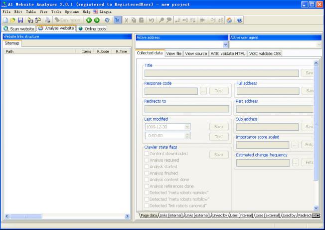Click the blue Refresh icon
Image resolution: width=325 pixels, height=230 pixels.
tap(107, 20)
